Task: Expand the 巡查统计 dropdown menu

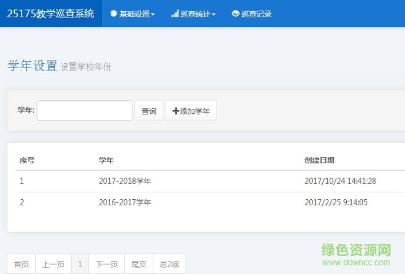Action: (193, 14)
